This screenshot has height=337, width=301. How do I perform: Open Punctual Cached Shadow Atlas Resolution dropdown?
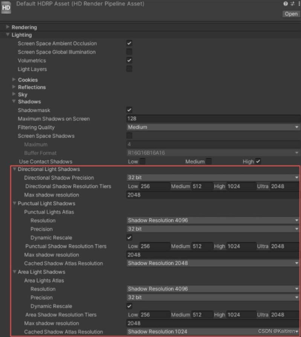coord(213,263)
